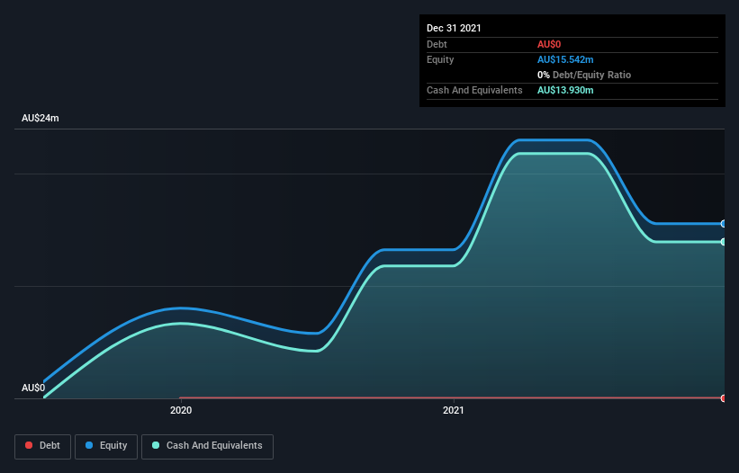
Task: Click the blue Equity endpoint marker
Action: [x=724, y=224]
